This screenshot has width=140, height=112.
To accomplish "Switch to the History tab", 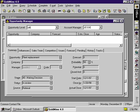I will [x=90, y=51].
